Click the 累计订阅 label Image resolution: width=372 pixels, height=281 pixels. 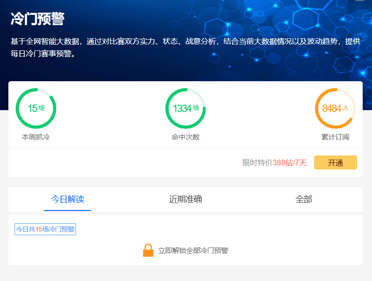pyautogui.click(x=335, y=137)
